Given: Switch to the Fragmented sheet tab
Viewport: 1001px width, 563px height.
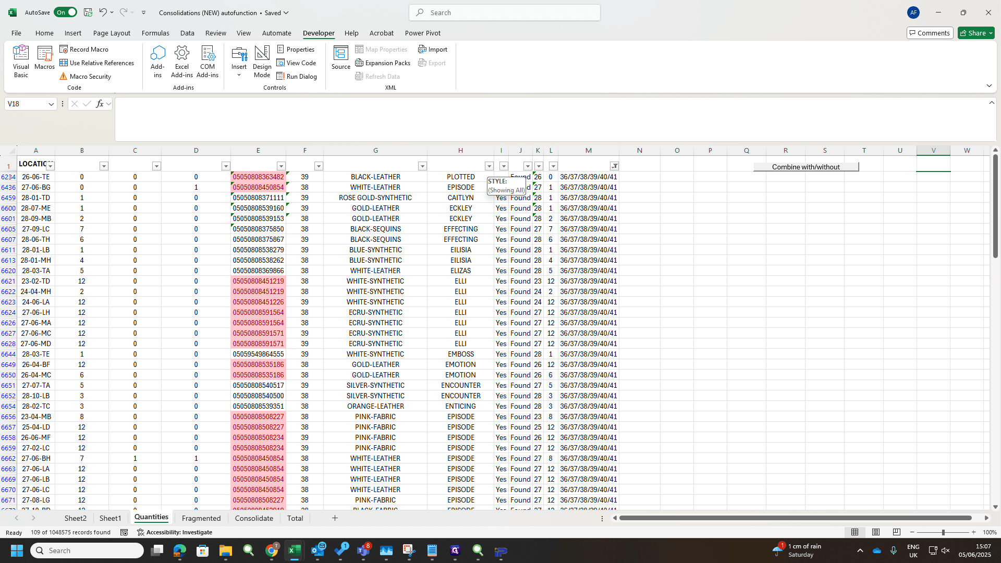Looking at the screenshot, I should tap(201, 518).
